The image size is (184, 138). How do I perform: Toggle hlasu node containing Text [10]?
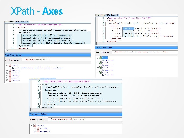coord(98,72)
